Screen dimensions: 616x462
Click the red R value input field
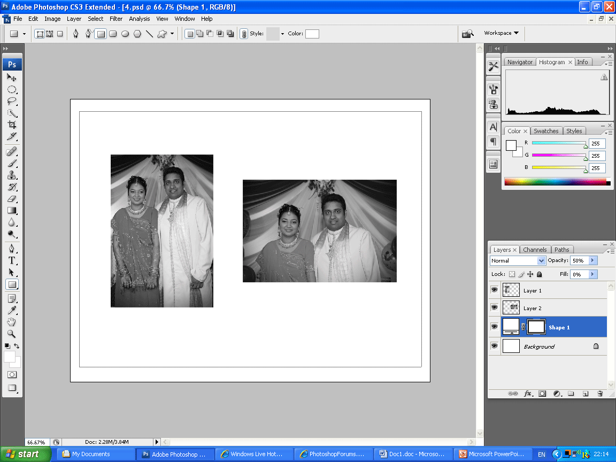[x=597, y=143]
